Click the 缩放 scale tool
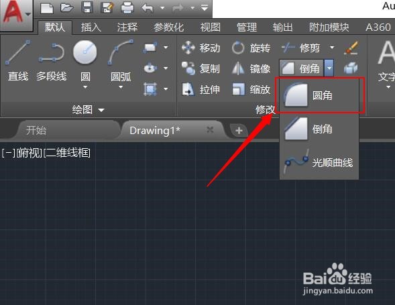Image resolution: width=395 pixels, height=305 pixels. pyautogui.click(x=251, y=89)
